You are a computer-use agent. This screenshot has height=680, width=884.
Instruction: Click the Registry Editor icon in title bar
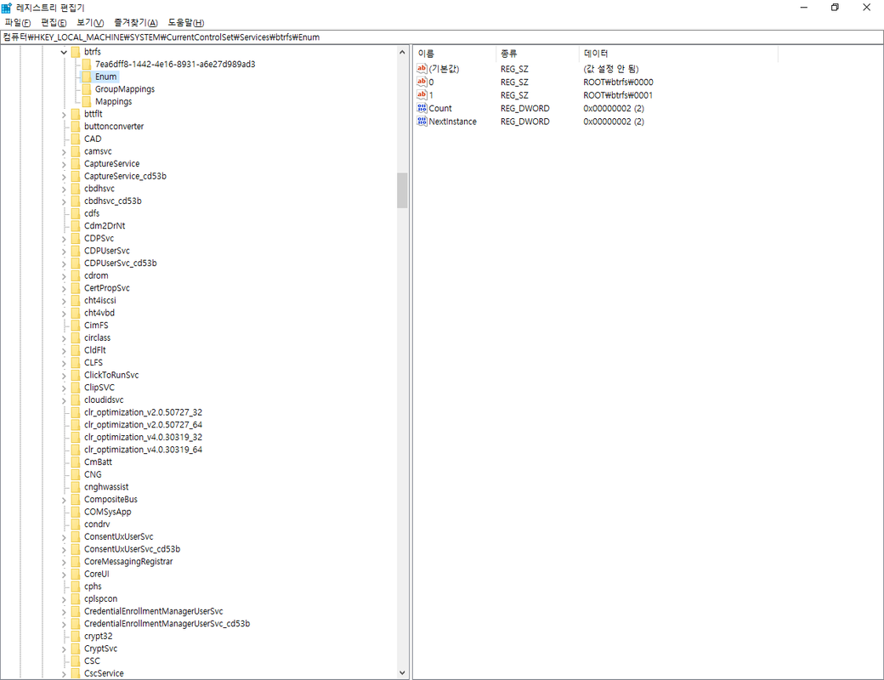8,8
